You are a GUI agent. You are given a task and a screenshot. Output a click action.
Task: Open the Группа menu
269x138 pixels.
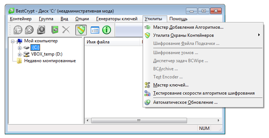click(46, 19)
